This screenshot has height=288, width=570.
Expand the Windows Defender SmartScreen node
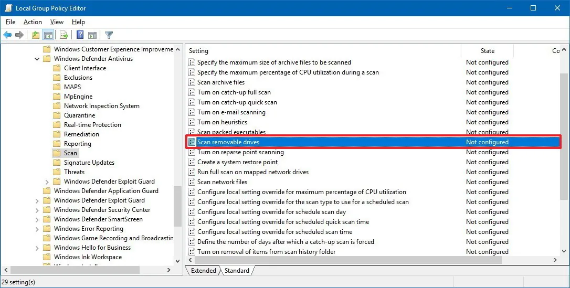pos(37,219)
